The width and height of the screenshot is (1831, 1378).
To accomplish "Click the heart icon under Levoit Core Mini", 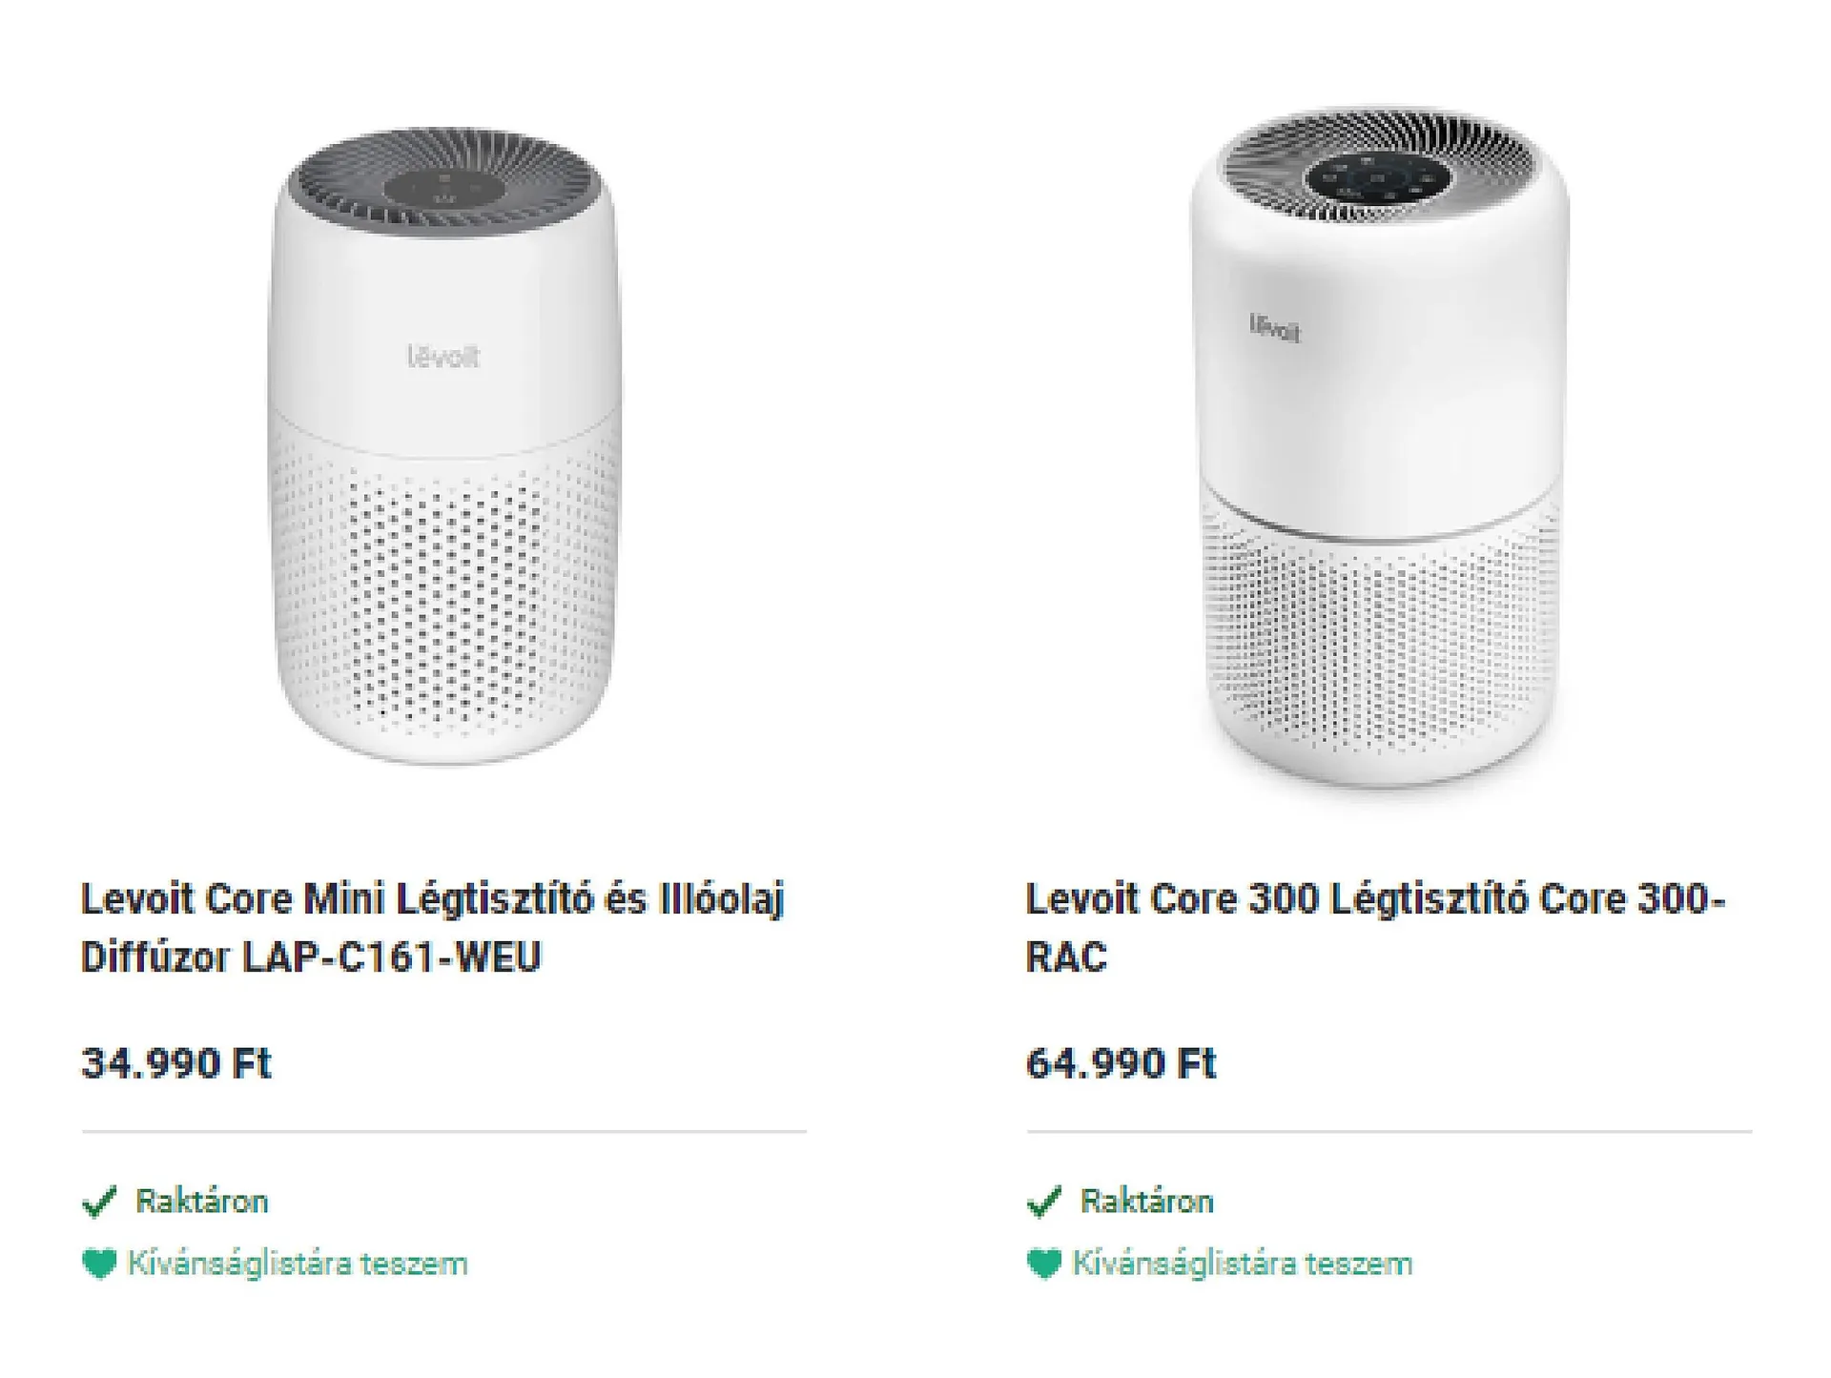I will pyautogui.click(x=99, y=1264).
